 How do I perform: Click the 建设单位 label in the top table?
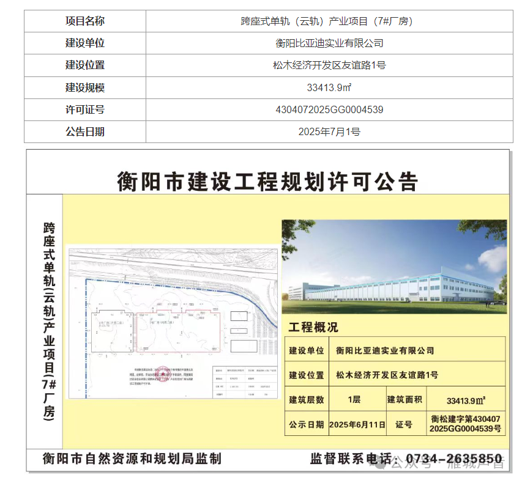(x=85, y=43)
